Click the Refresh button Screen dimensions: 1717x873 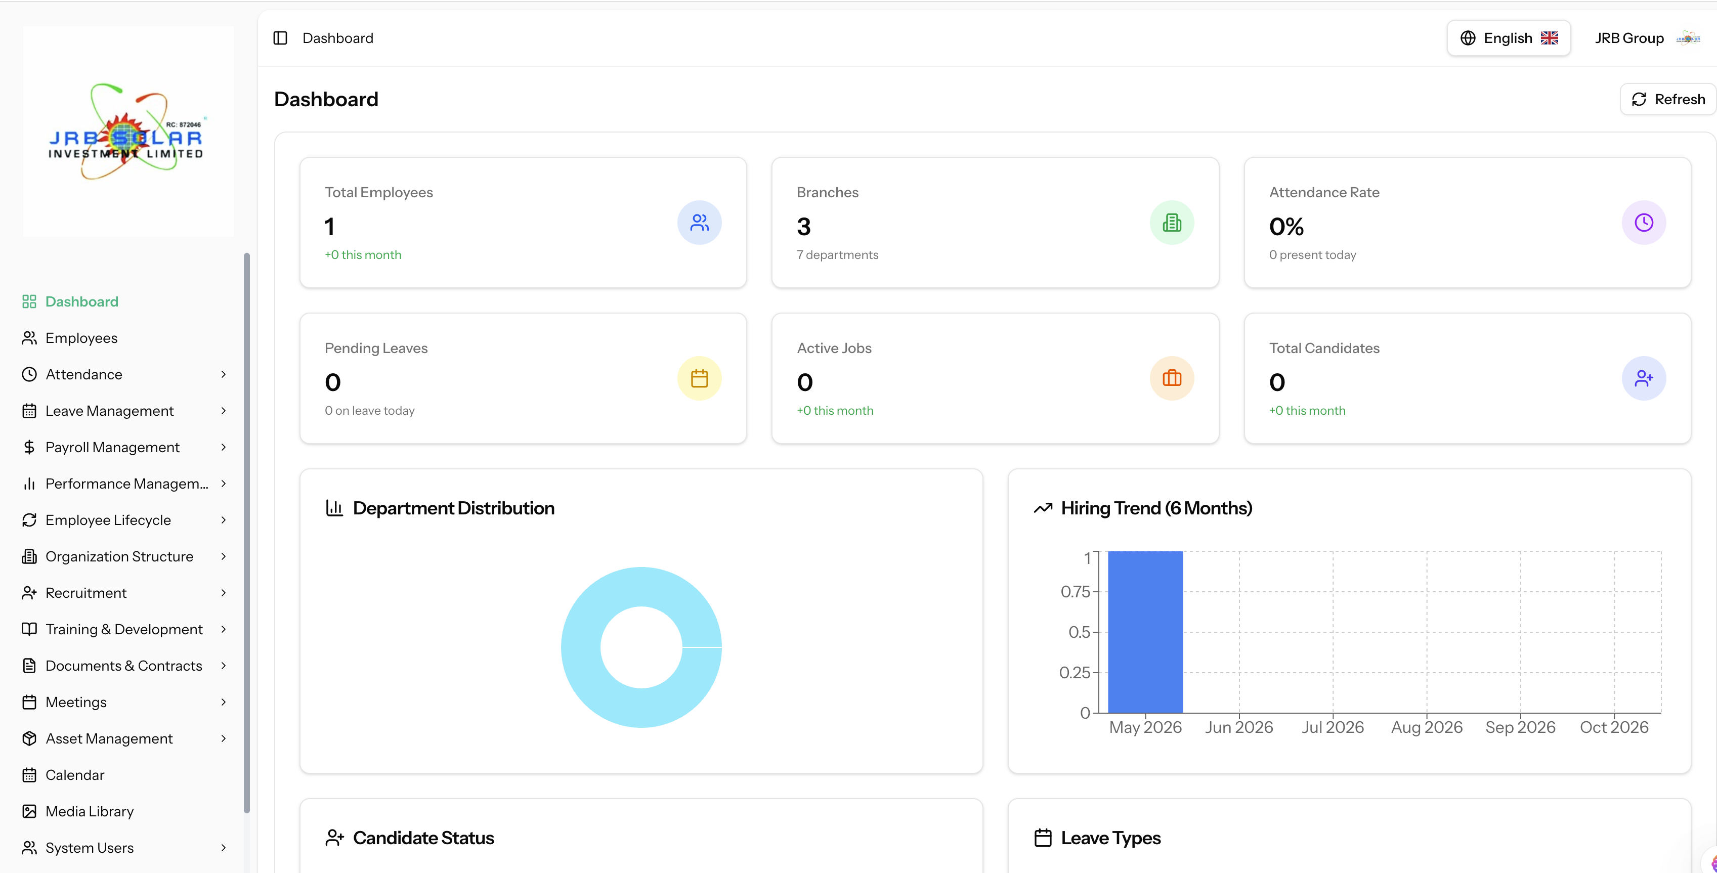coord(1668,99)
